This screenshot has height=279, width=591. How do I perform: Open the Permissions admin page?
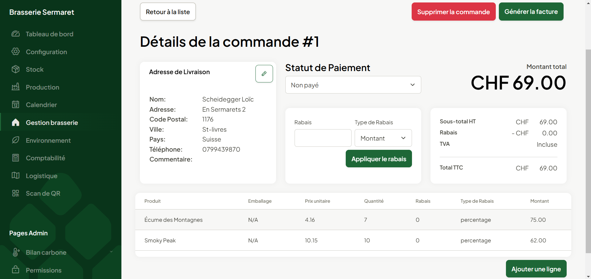click(x=43, y=270)
